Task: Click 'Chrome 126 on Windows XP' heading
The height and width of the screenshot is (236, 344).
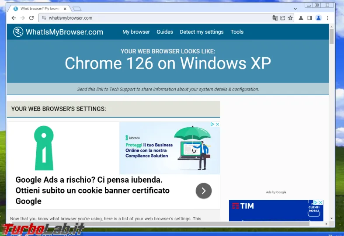Action: tap(168, 63)
